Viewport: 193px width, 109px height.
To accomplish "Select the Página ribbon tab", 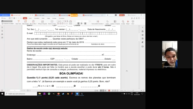I will point(48,18).
